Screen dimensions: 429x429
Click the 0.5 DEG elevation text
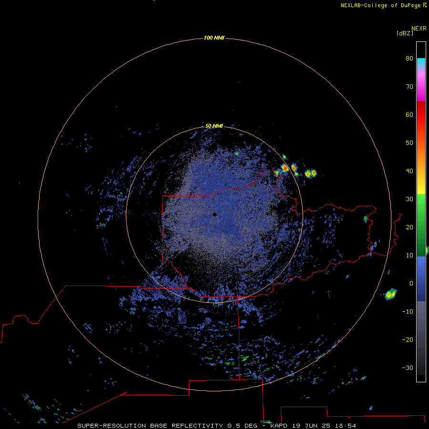[243, 426]
